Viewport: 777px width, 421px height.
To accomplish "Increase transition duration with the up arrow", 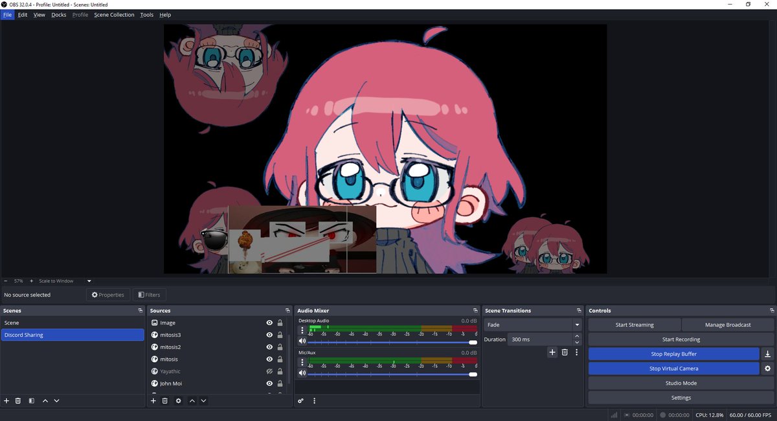I will click(577, 336).
